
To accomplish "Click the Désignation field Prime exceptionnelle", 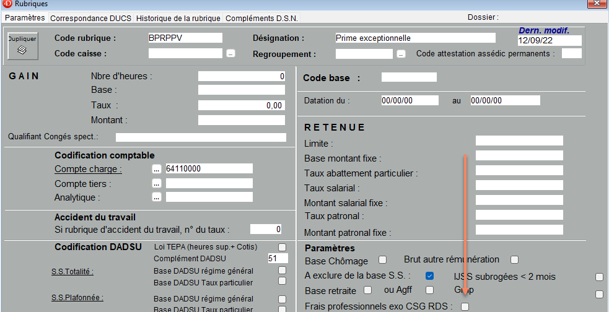I will [x=416, y=38].
